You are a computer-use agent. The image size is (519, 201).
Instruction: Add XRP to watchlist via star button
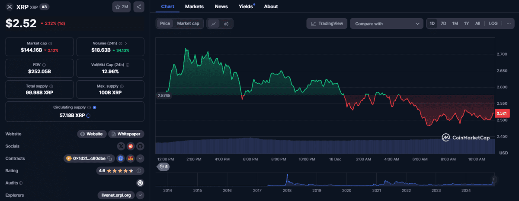122,7
